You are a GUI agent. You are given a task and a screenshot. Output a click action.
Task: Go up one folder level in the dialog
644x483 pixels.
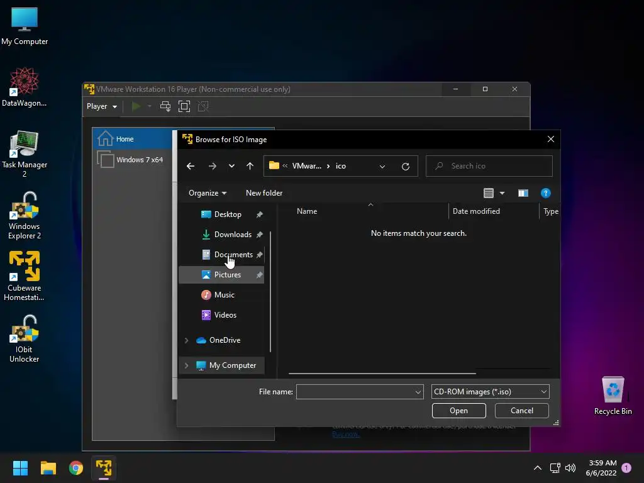point(250,166)
